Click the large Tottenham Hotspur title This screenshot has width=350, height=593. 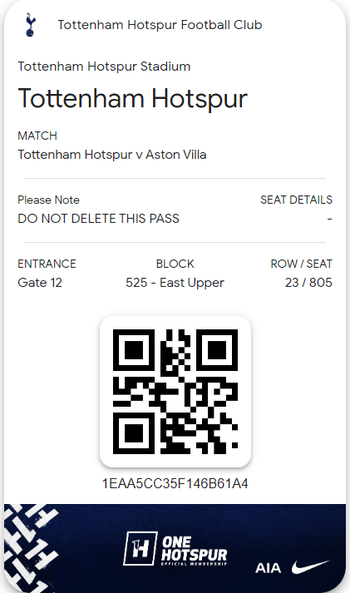pyautogui.click(x=133, y=99)
